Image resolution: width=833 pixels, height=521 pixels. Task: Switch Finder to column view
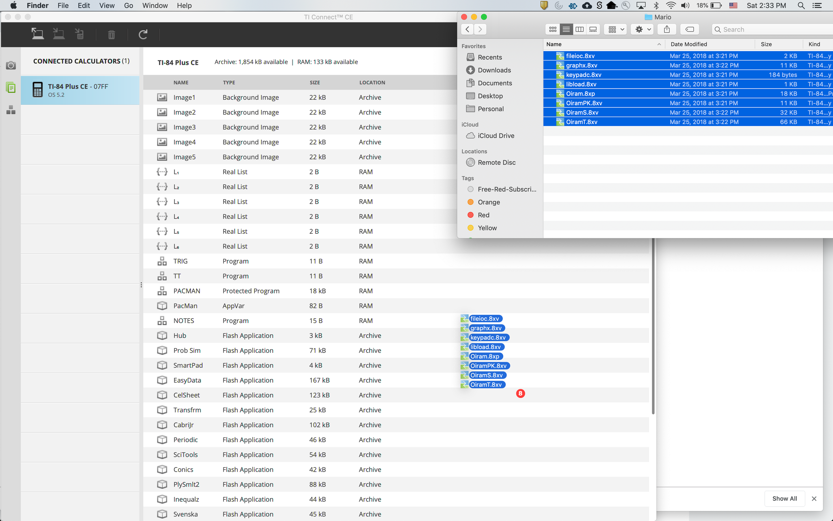(579, 29)
